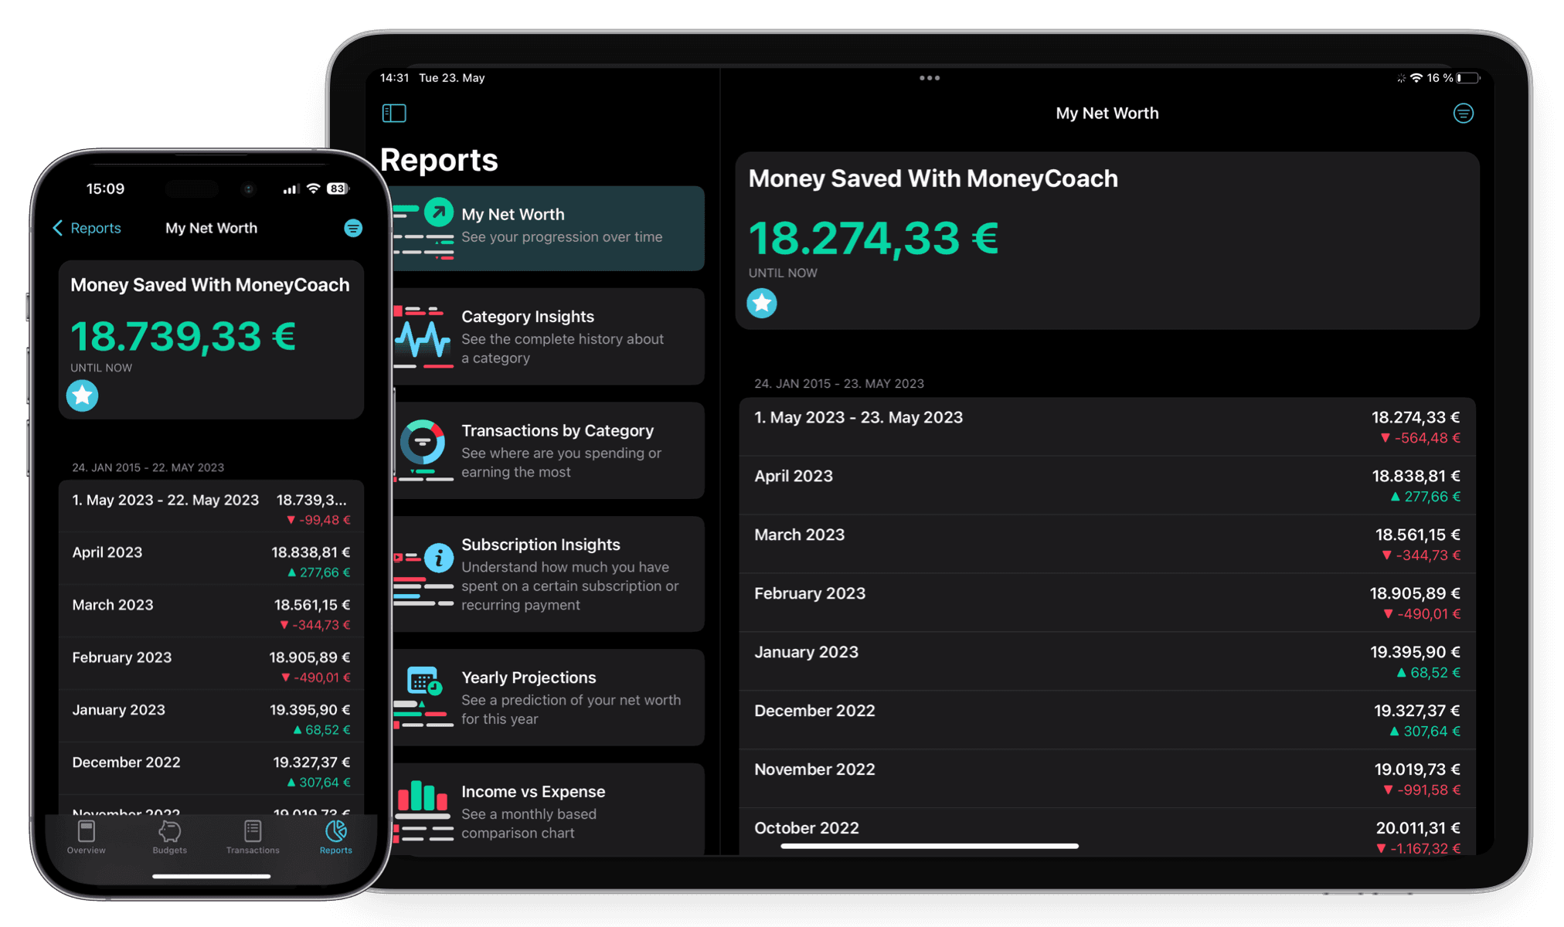Tap the star badge under the iPad total
The height and width of the screenshot is (927, 1564).
(762, 303)
